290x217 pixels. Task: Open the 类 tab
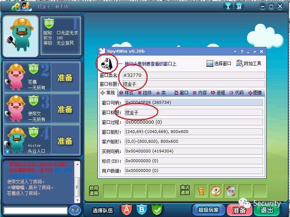tap(161, 93)
